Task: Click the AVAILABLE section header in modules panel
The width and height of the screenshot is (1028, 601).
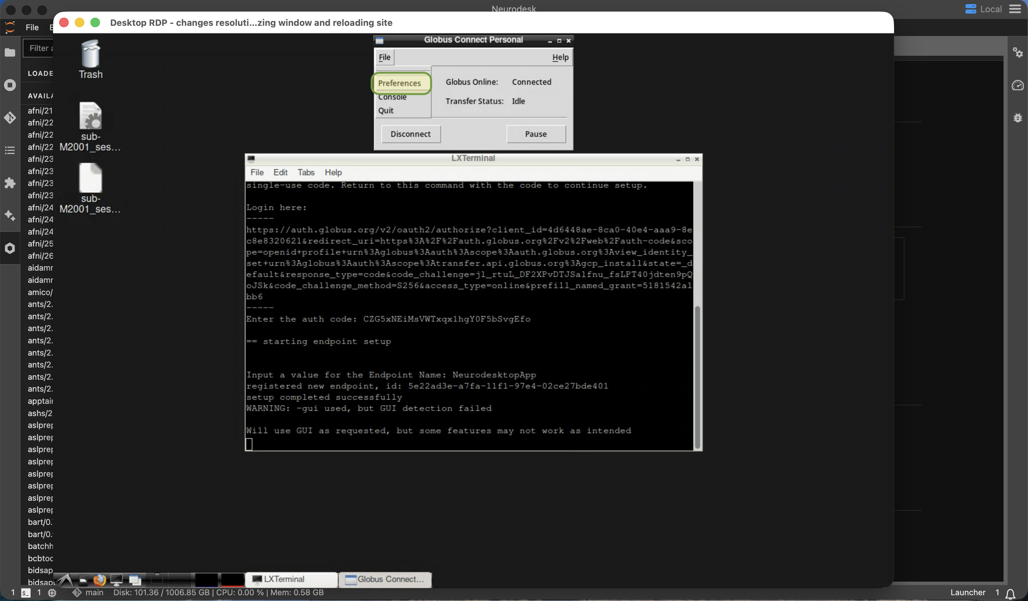Action: tap(40, 96)
